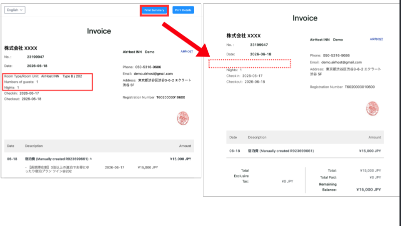Image resolution: width=401 pixels, height=226 pixels.
Task: Click the Print Details button
Action: click(183, 10)
